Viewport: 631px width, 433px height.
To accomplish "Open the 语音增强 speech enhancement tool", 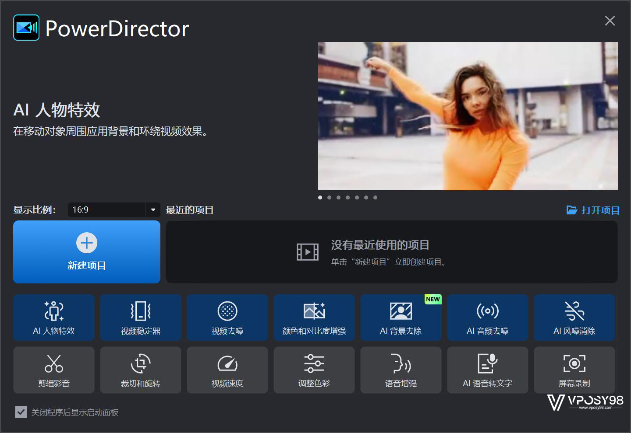I will (401, 370).
